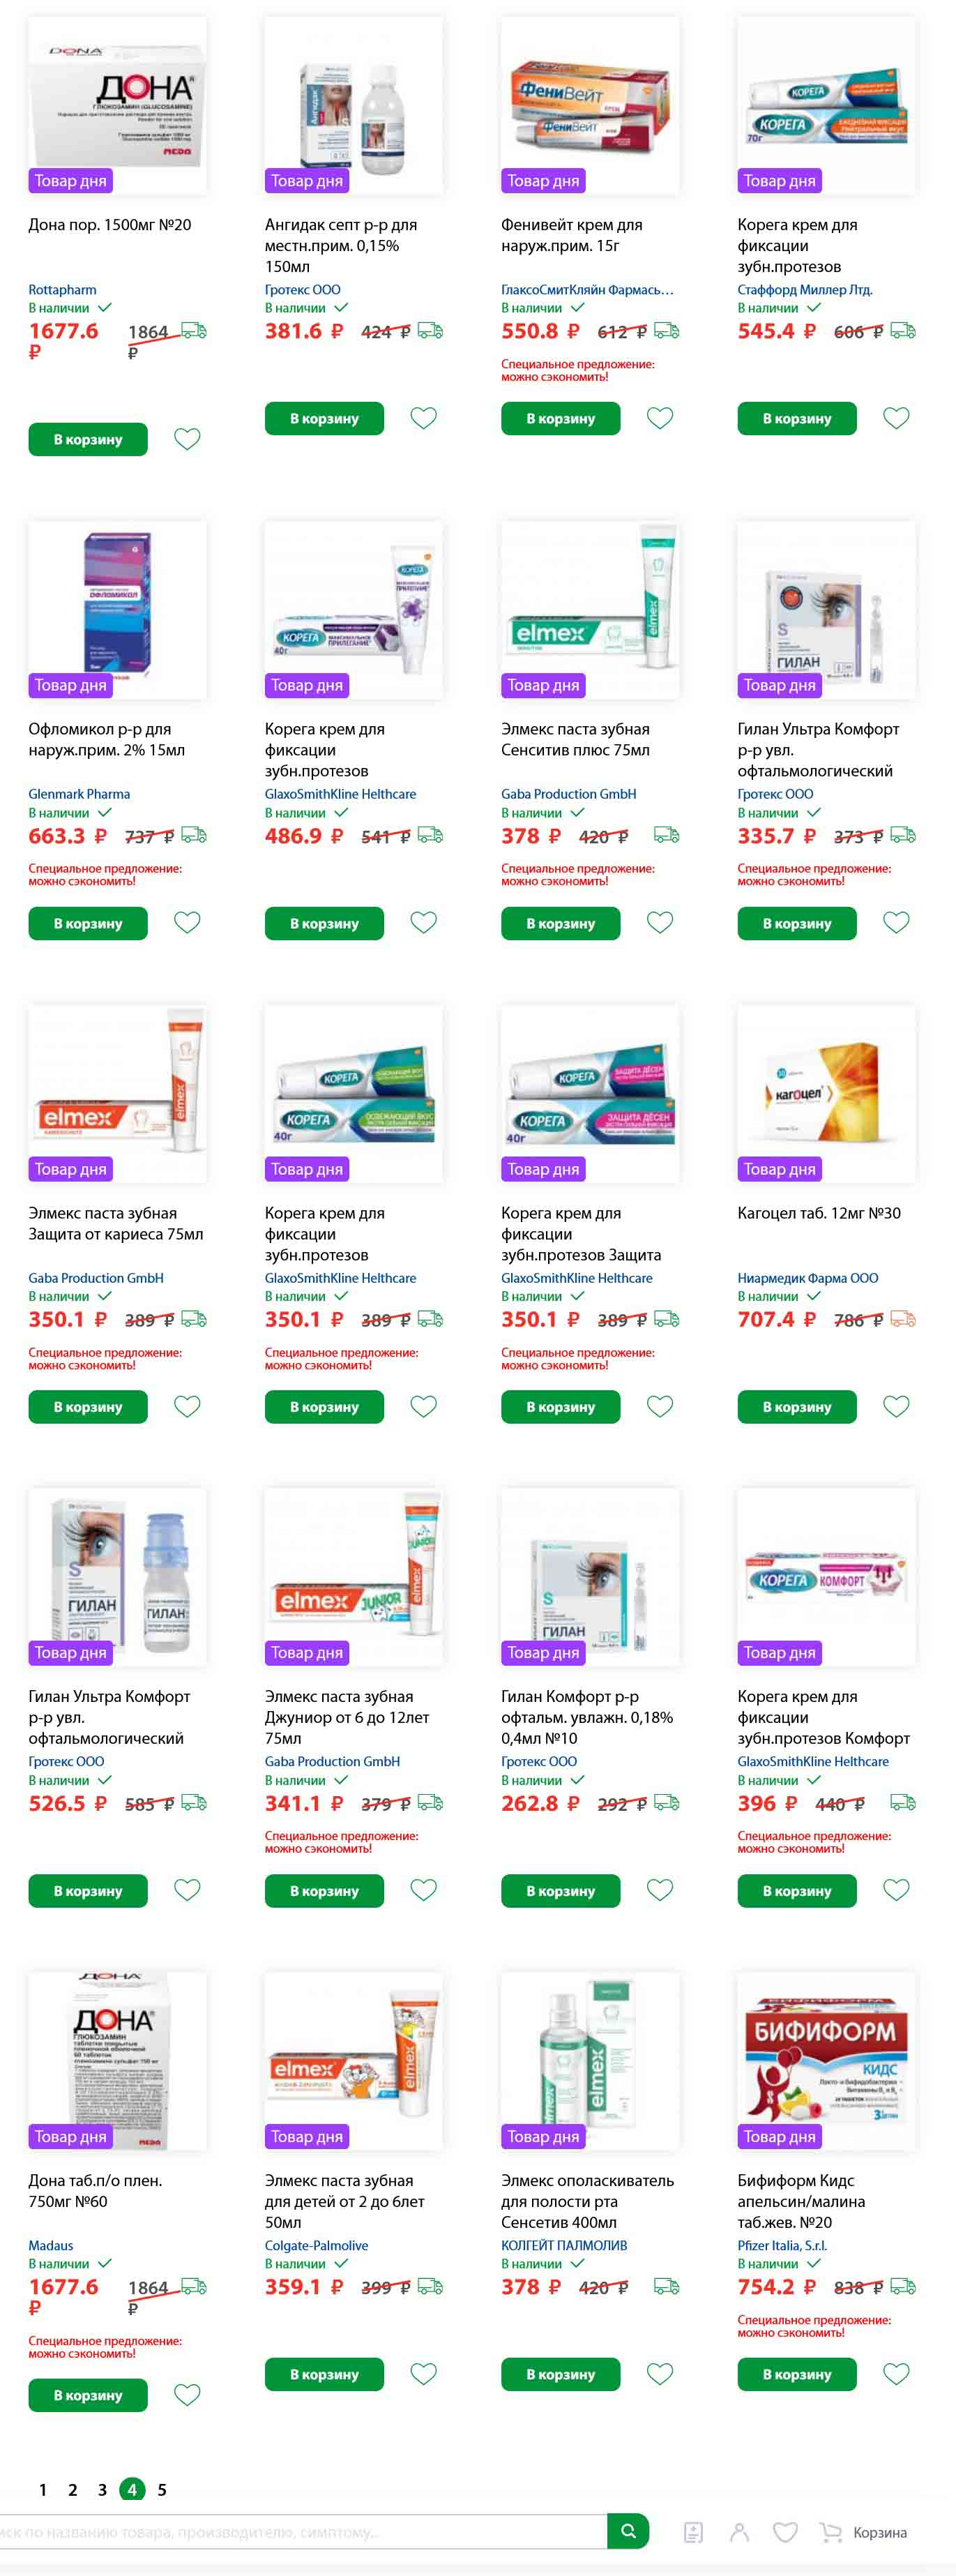
Task: Open favorites heart icon in bottom bar
Action: (786, 2532)
